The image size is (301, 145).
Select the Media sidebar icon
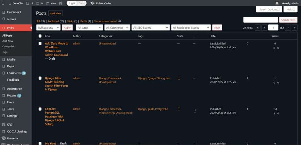pyautogui.click(x=3, y=60)
